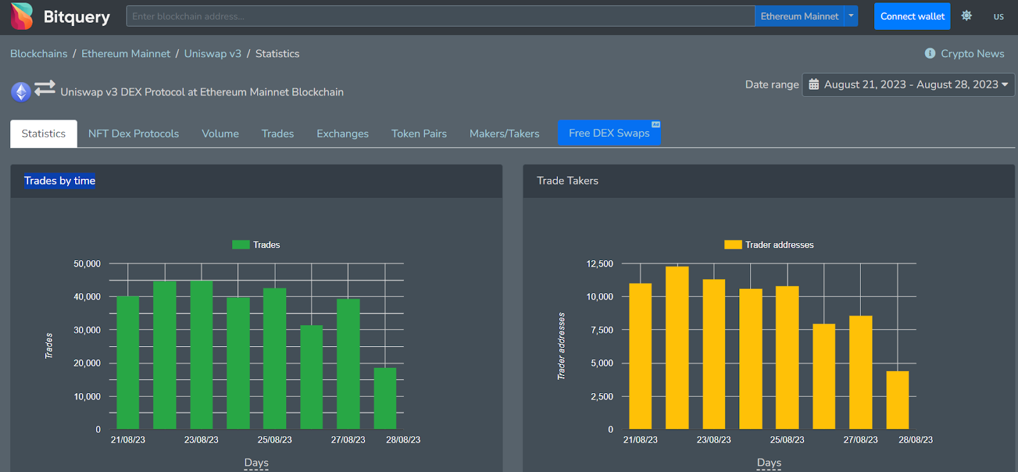The image size is (1018, 472).
Task: Click the Trade Takers heading
Action: click(568, 181)
